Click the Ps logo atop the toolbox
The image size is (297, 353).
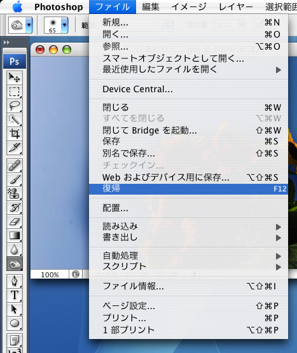click(15, 61)
